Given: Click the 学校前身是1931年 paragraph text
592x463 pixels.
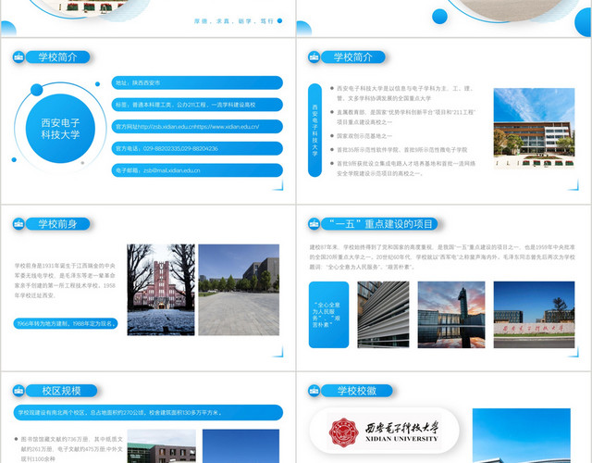Looking at the screenshot, I should [65, 281].
